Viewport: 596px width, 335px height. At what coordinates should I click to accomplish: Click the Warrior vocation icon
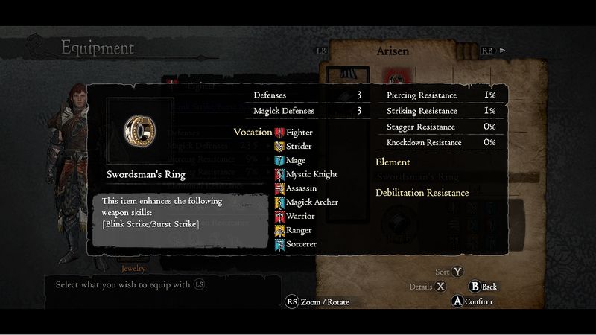[x=279, y=217]
